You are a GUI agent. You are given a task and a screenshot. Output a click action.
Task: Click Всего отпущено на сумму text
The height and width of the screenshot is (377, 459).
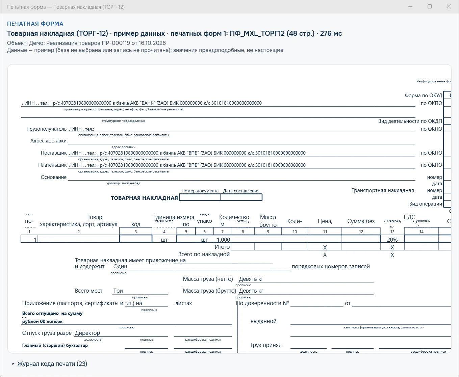pos(52,314)
